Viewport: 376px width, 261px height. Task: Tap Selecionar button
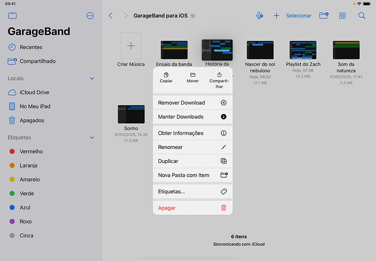click(x=299, y=16)
